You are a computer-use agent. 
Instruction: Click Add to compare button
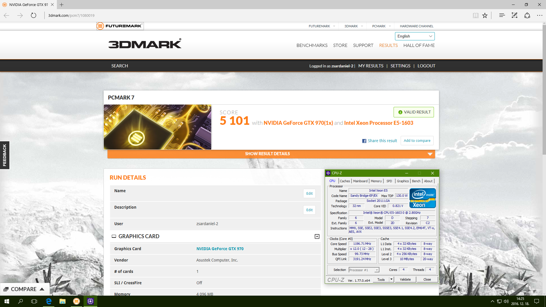(x=417, y=141)
